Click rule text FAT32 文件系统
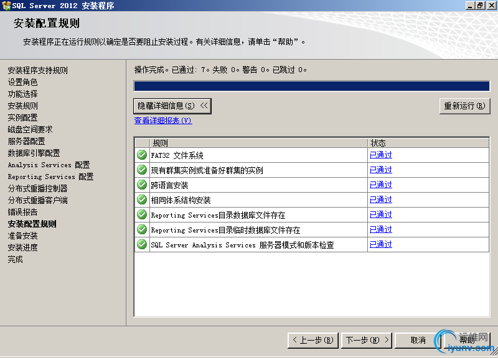This screenshot has width=498, height=358. [x=177, y=155]
